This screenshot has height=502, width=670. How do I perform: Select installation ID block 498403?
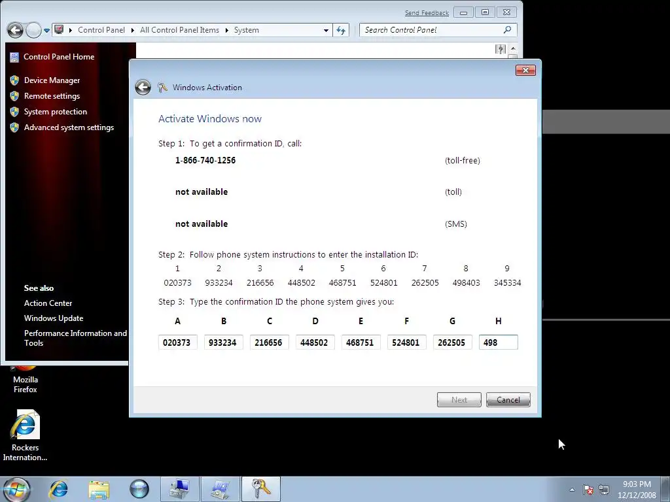466,283
